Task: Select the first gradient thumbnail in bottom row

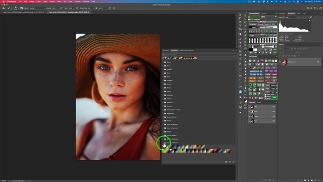Action: (x=164, y=151)
